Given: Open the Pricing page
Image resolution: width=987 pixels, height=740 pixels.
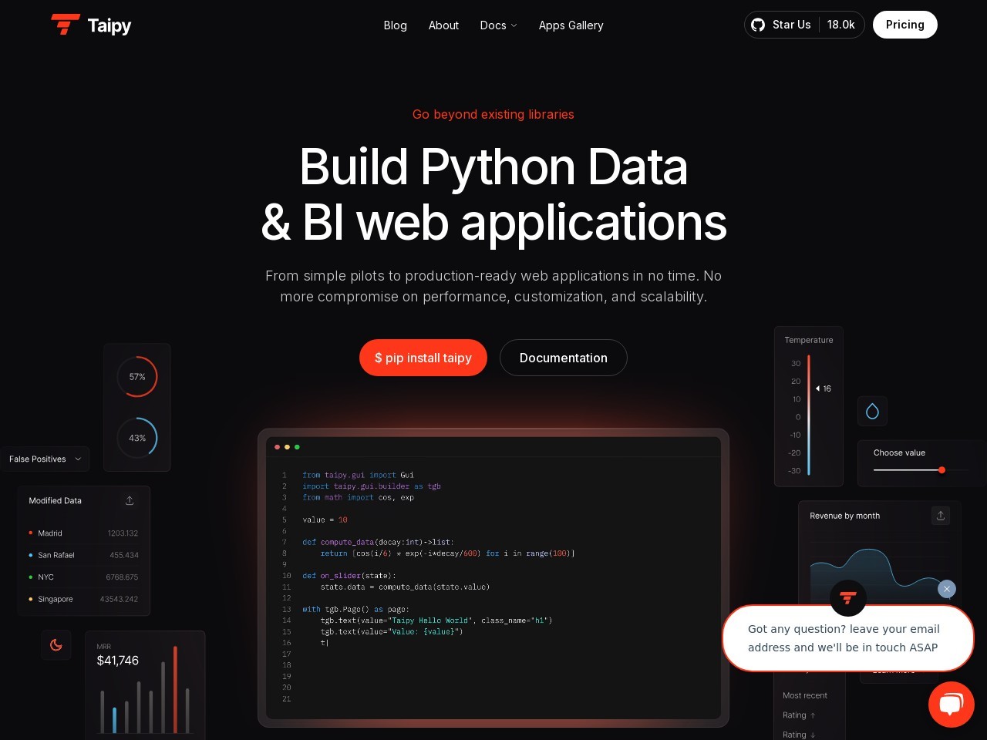Looking at the screenshot, I should tap(904, 25).
